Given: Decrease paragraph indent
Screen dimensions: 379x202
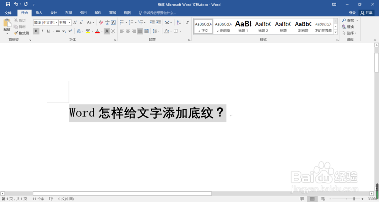Looking at the screenshot, I should (x=152, y=22).
